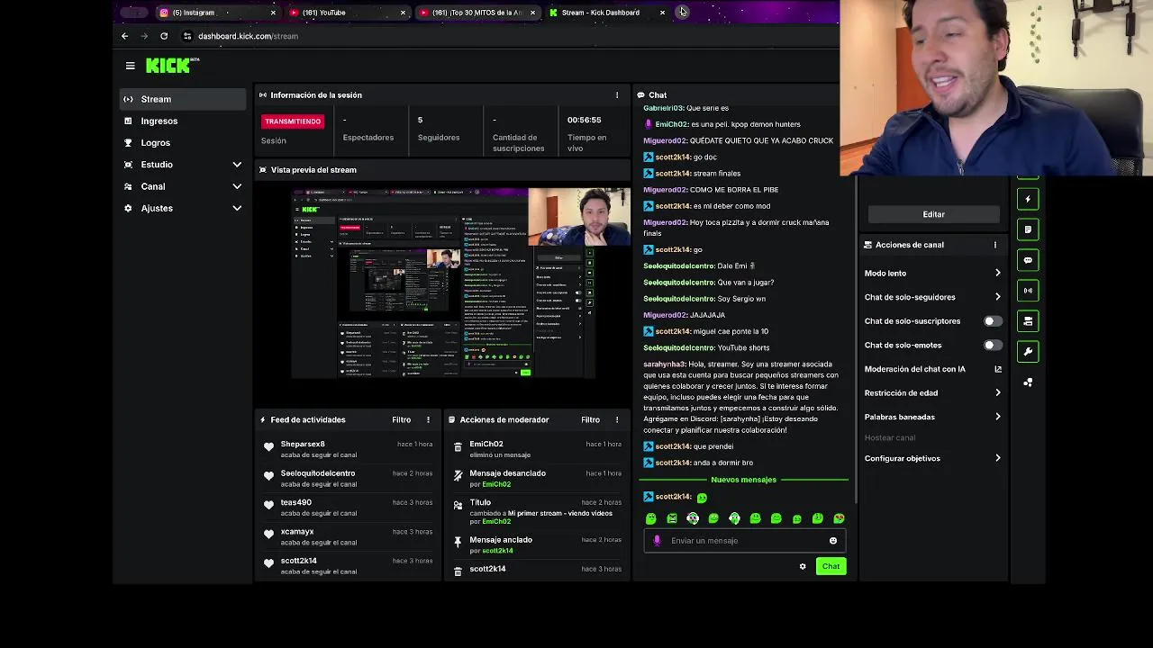Open Restricción de edad arrow
The image size is (1153, 648).
coord(998,393)
